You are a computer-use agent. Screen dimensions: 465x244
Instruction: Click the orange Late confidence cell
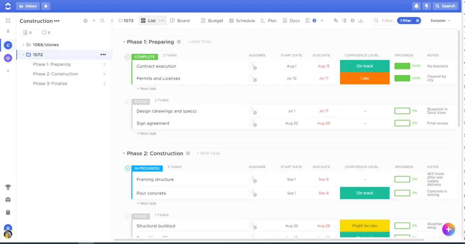coord(364,78)
